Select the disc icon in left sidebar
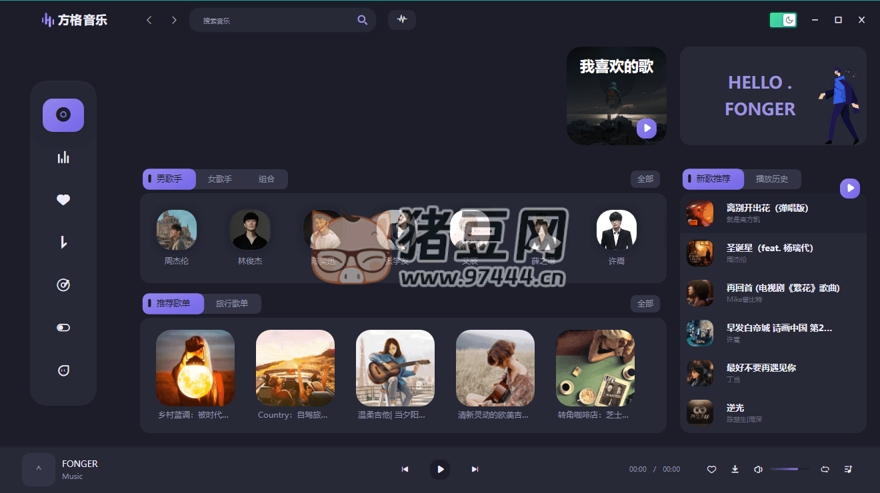This screenshot has width=880, height=493. tap(63, 115)
